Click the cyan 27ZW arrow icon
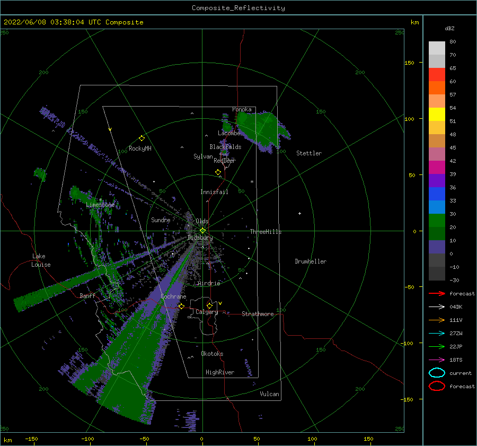 pyautogui.click(x=437, y=334)
